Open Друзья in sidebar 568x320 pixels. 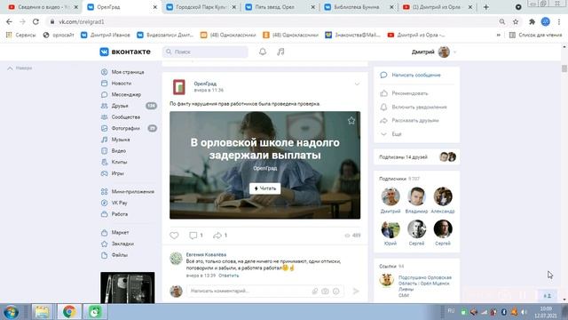pyautogui.click(x=120, y=106)
